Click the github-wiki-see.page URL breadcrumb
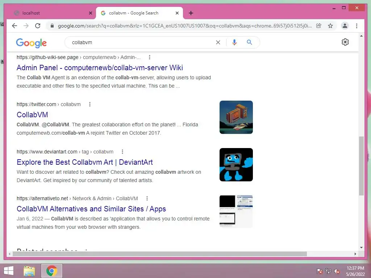 pyautogui.click(x=79, y=57)
